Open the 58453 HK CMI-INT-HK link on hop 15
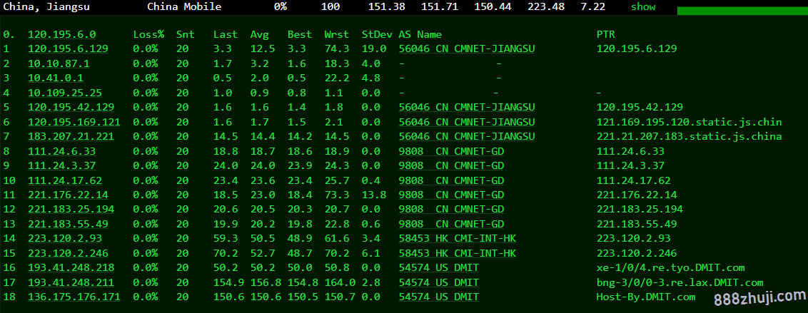This screenshot has width=808, height=313. coord(458,253)
